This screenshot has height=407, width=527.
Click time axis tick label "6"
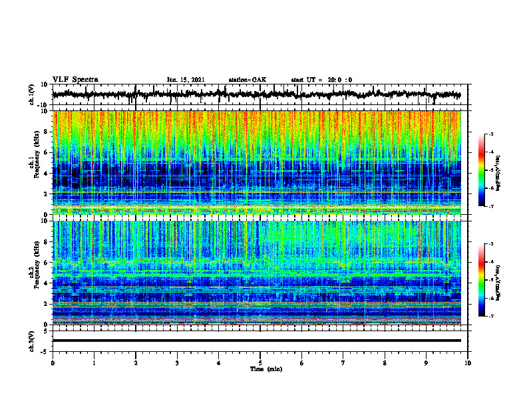tap(302, 363)
